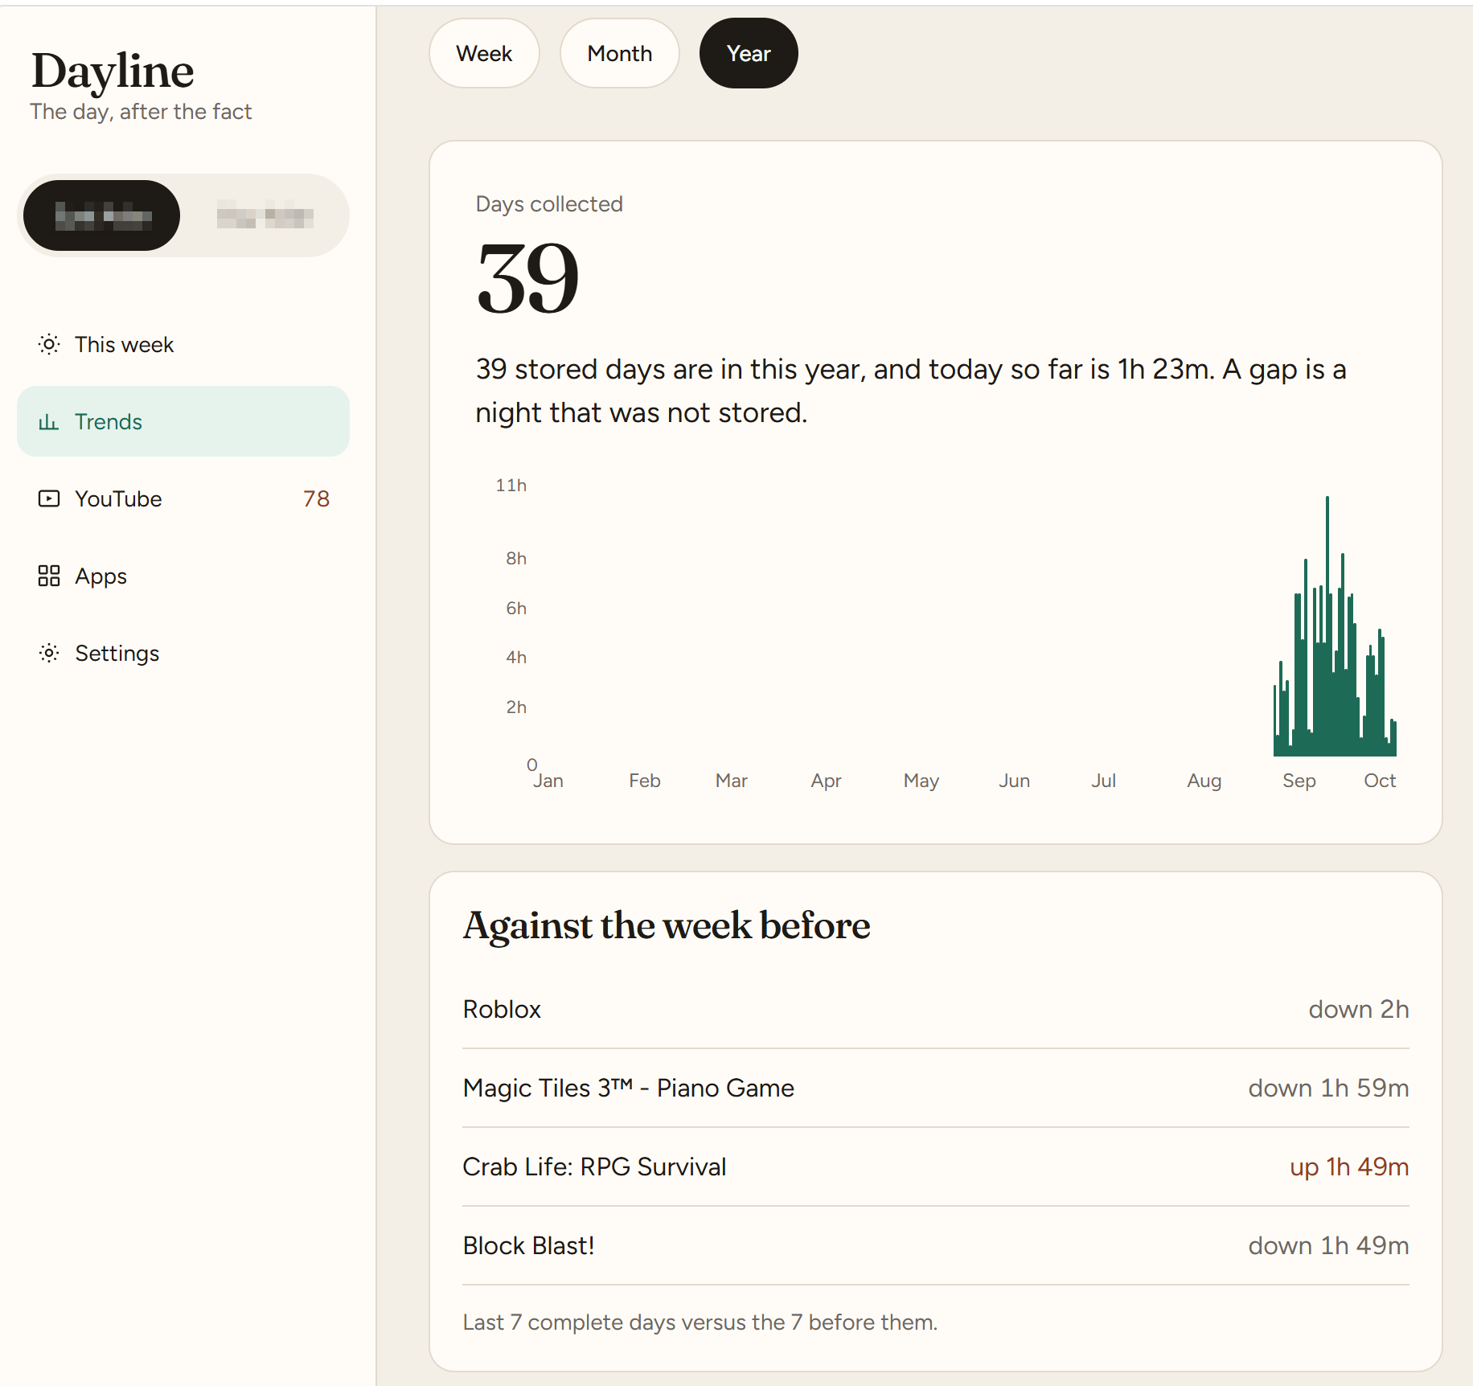Select the Year range
The height and width of the screenshot is (1386, 1473).
click(x=749, y=53)
